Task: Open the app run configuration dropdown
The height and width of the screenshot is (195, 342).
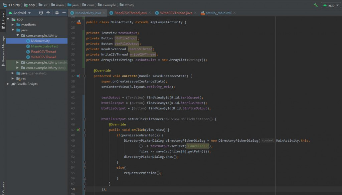Action: point(331,5)
